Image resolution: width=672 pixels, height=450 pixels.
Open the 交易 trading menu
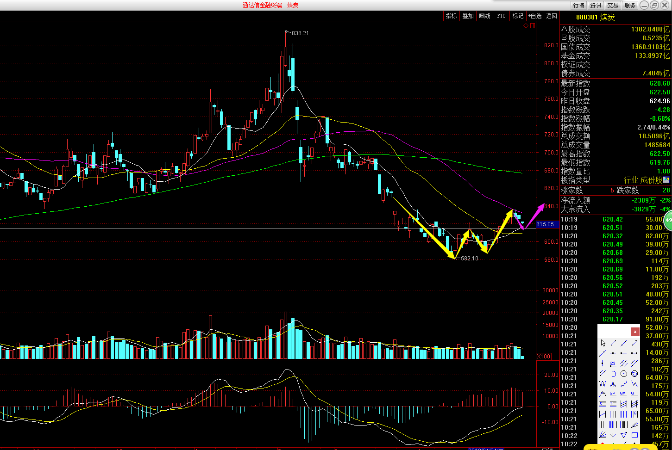pos(613,5)
